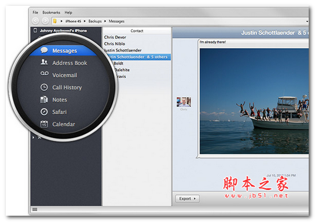
Task: Select iPhone 4S in the breadcrumb path
Action: (73, 21)
